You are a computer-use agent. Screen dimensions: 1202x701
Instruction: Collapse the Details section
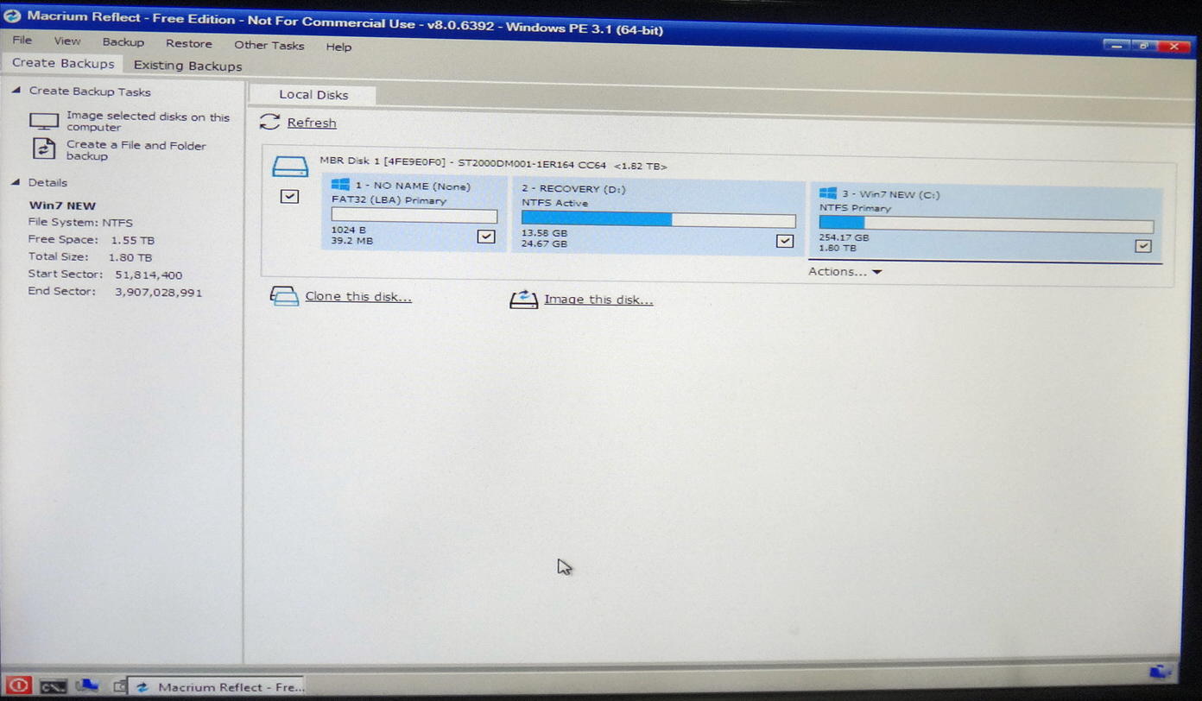coord(16,182)
